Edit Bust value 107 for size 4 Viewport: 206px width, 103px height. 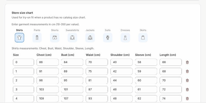[x=72, y=99]
